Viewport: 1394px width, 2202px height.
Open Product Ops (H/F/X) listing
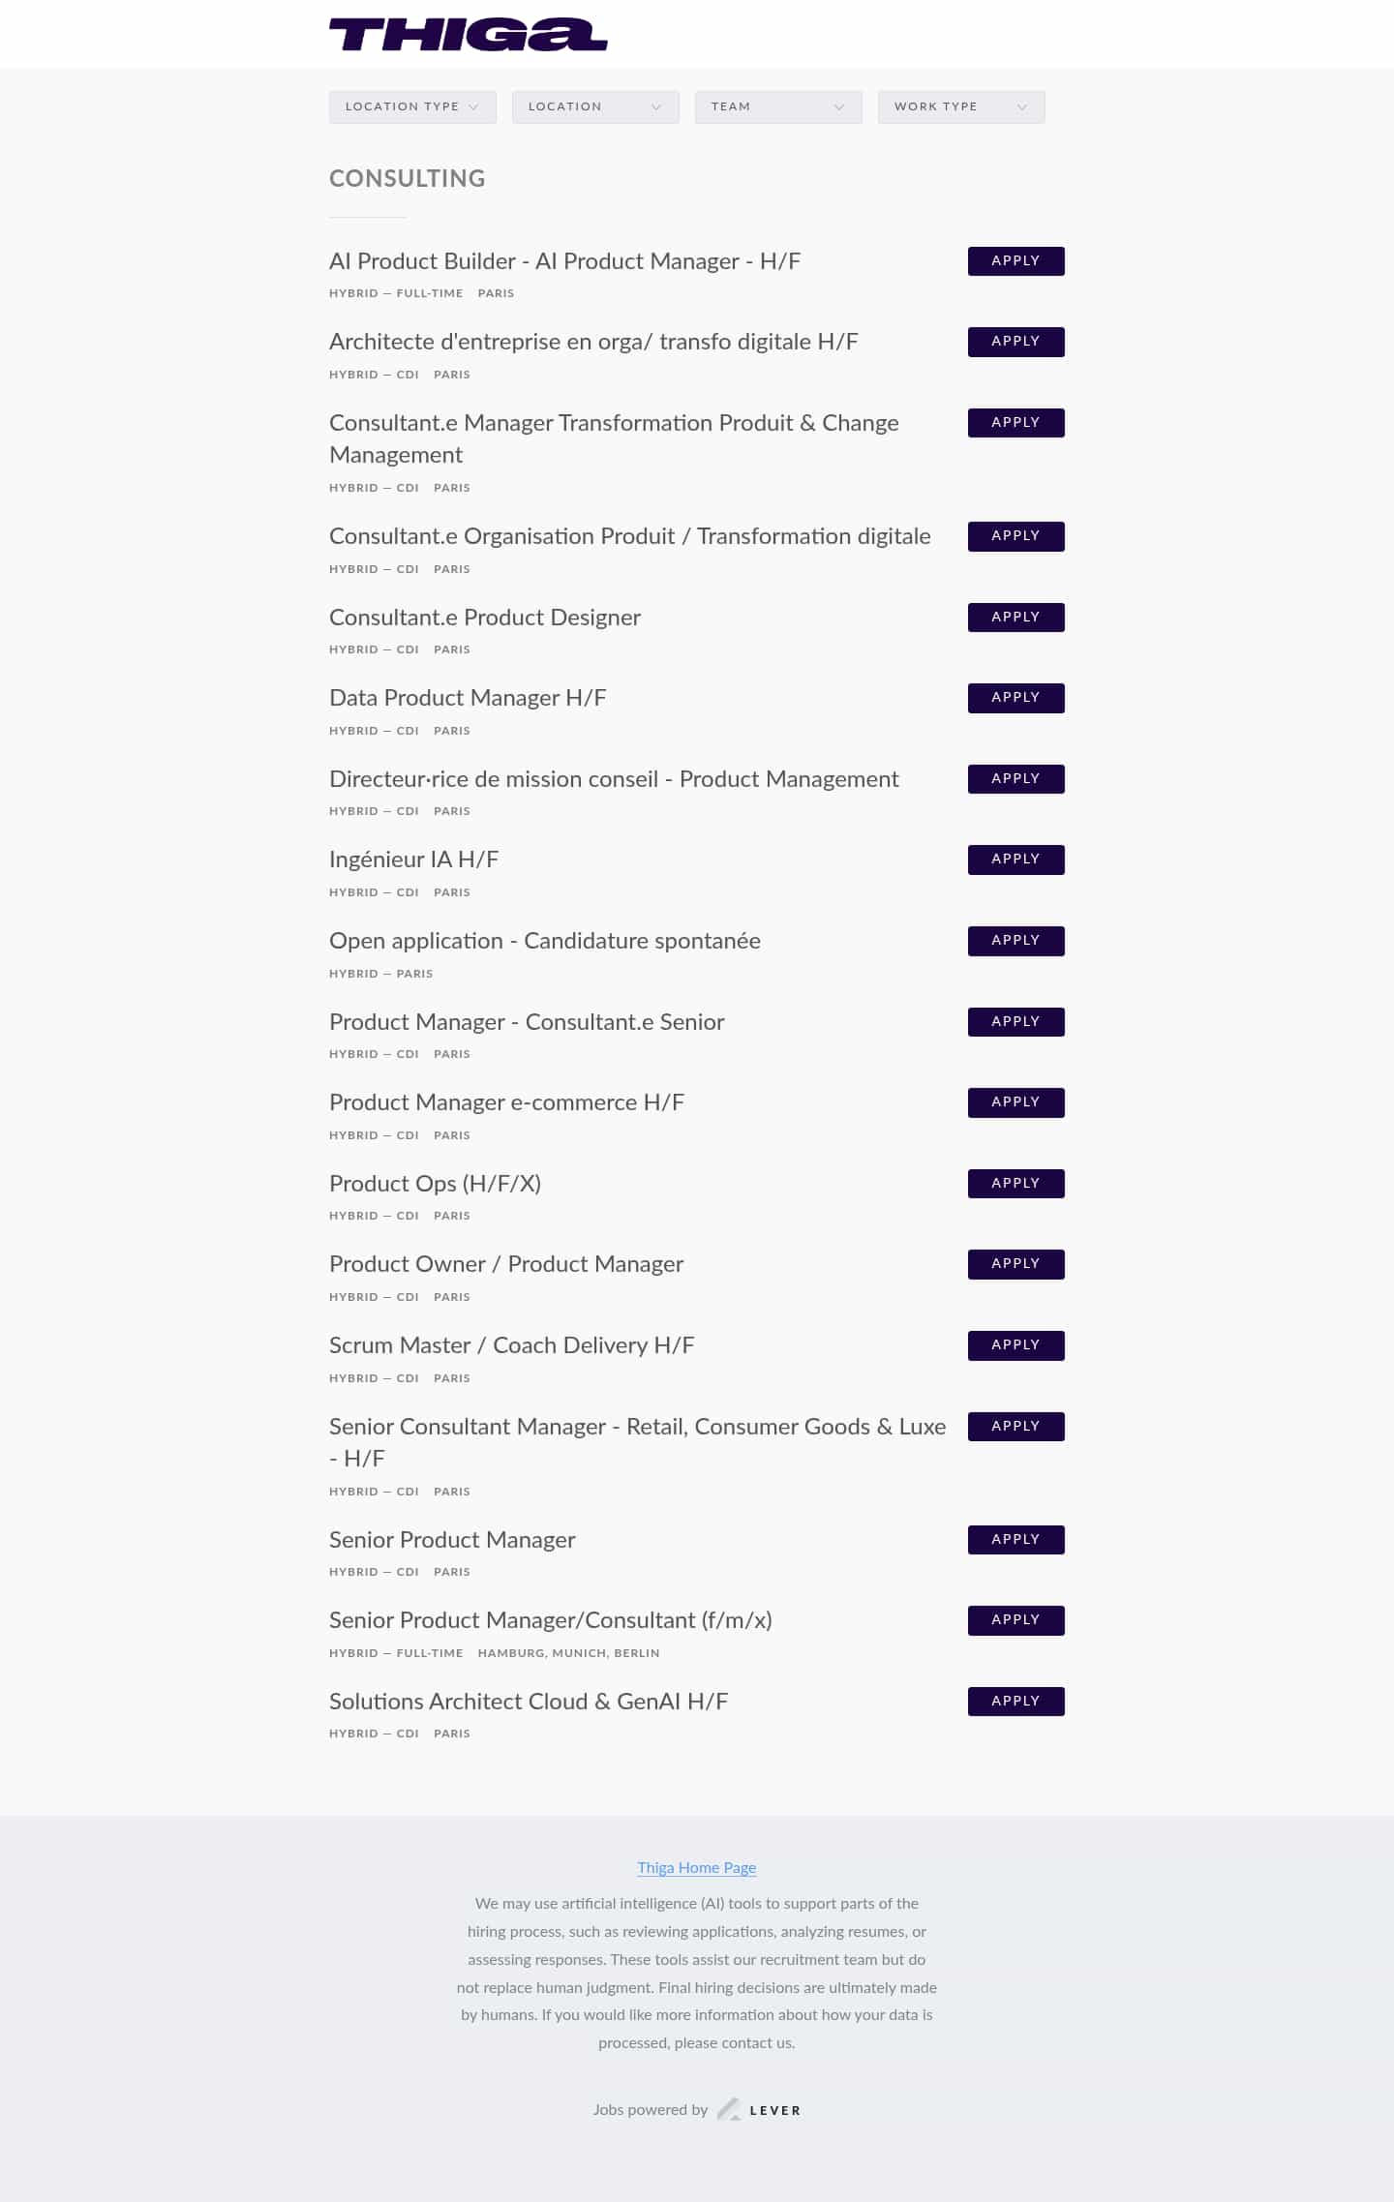click(435, 1184)
